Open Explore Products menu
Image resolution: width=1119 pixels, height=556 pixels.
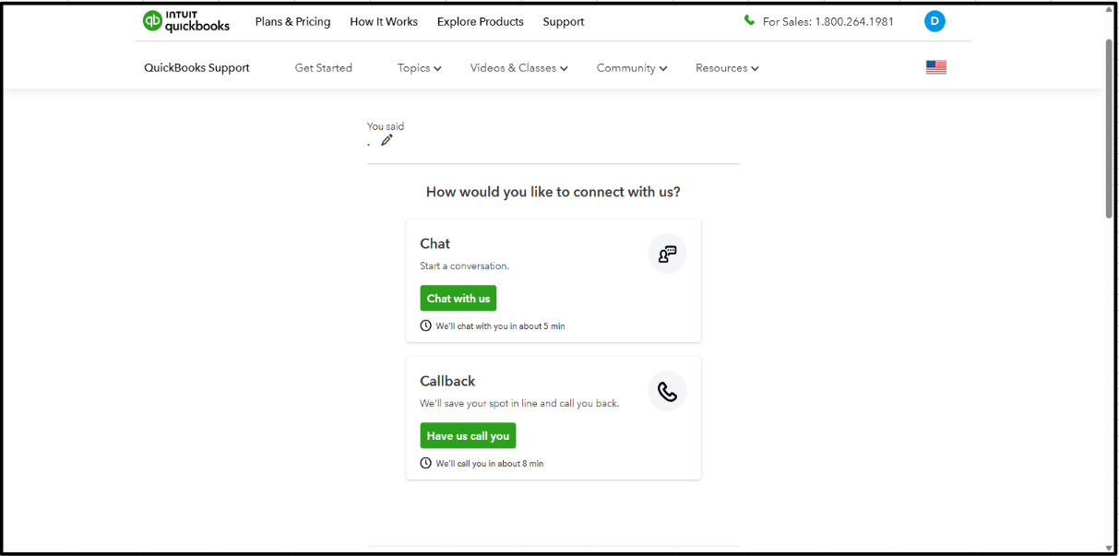(480, 22)
